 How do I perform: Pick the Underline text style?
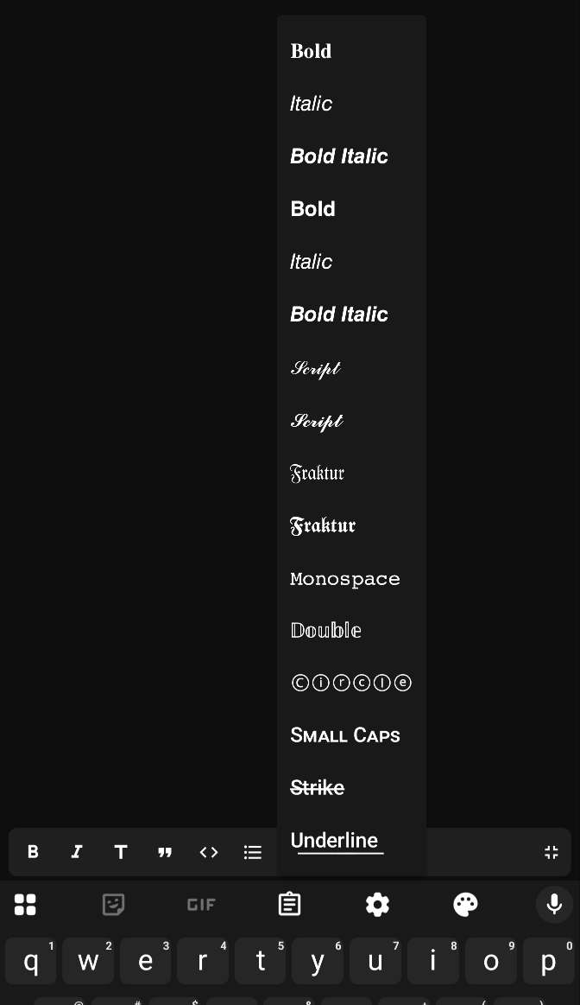(x=335, y=841)
